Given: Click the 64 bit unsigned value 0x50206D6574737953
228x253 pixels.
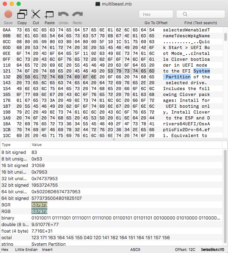Looking at the screenshot, I should point(56,192).
